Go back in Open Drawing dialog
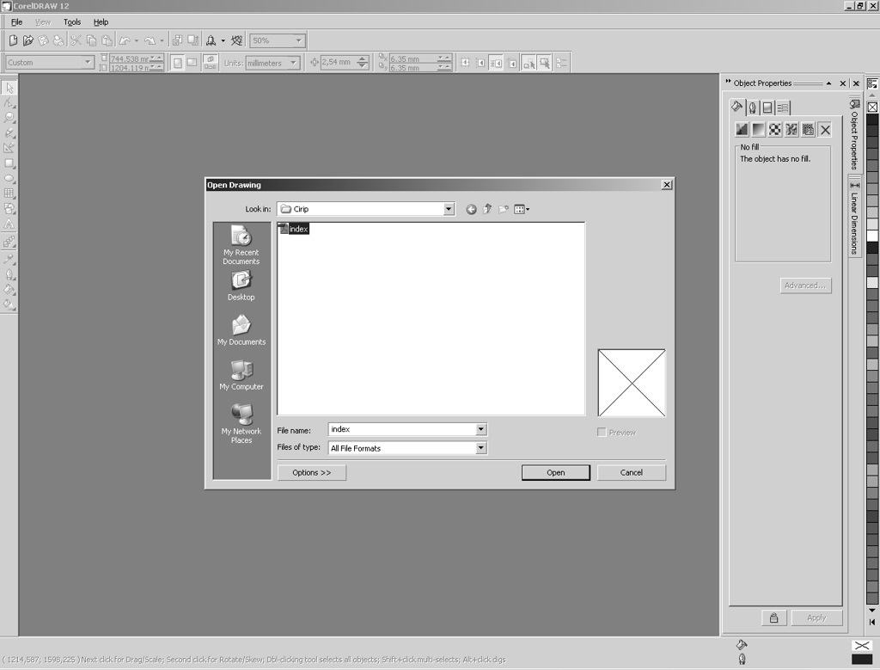 [x=472, y=210]
